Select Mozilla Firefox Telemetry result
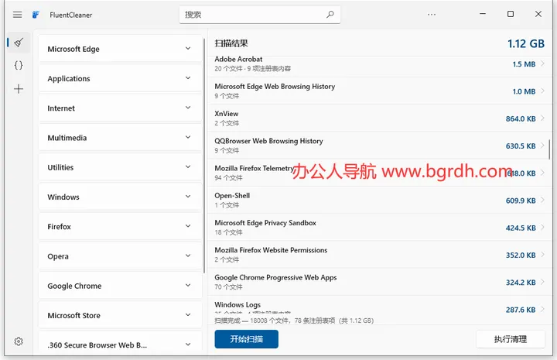 click(379, 173)
